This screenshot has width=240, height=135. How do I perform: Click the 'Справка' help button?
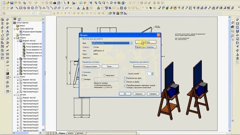click(x=153, y=94)
